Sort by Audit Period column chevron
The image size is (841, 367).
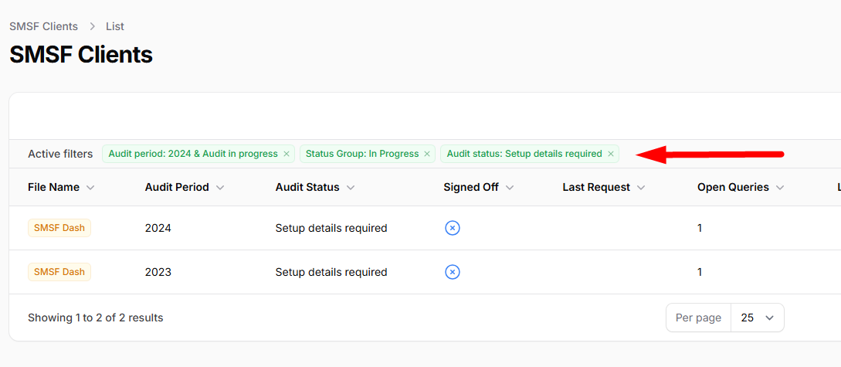(x=220, y=187)
